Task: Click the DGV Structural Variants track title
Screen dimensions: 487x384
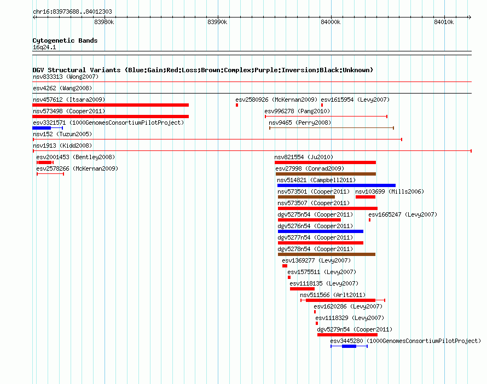Action: 203,70
